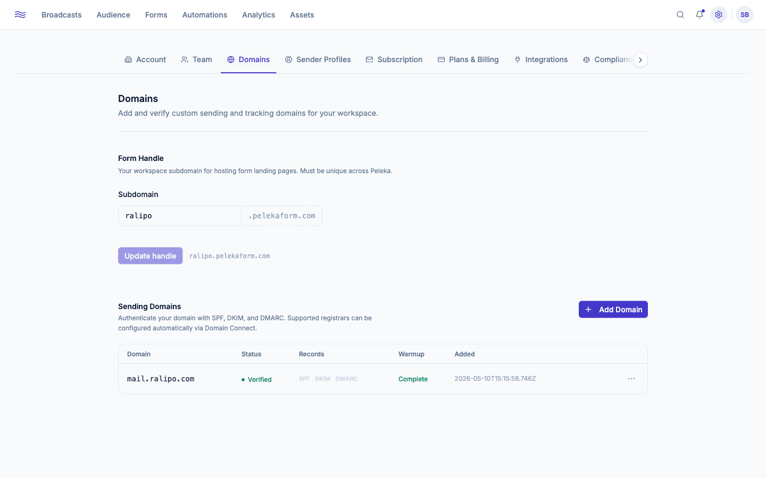Switch to the Sender Profiles tab

coord(318,59)
